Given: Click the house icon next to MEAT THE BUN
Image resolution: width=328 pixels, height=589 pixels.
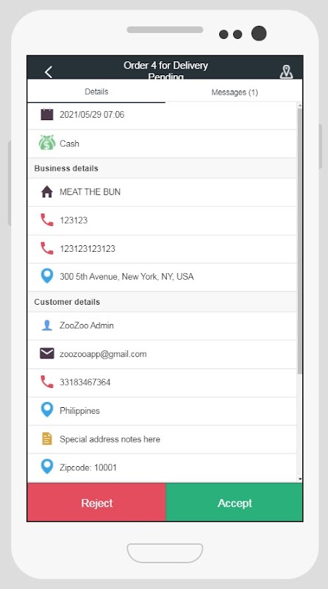Looking at the screenshot, I should point(47,191).
